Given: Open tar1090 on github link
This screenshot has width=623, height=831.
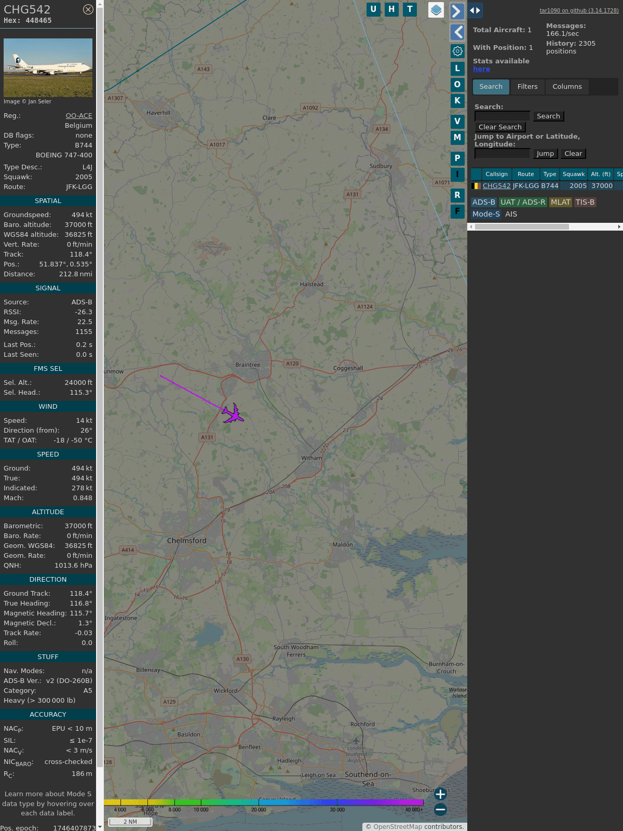Looking at the screenshot, I should pyautogui.click(x=579, y=10).
